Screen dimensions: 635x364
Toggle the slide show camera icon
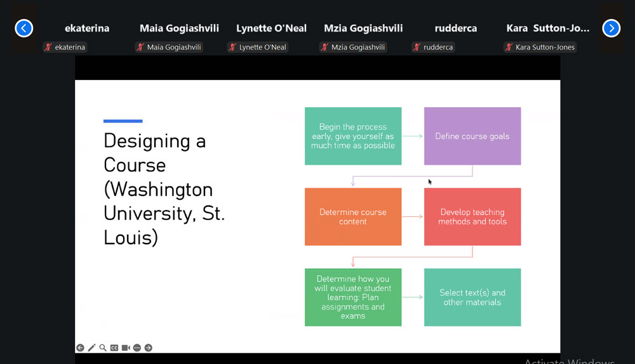(126, 348)
